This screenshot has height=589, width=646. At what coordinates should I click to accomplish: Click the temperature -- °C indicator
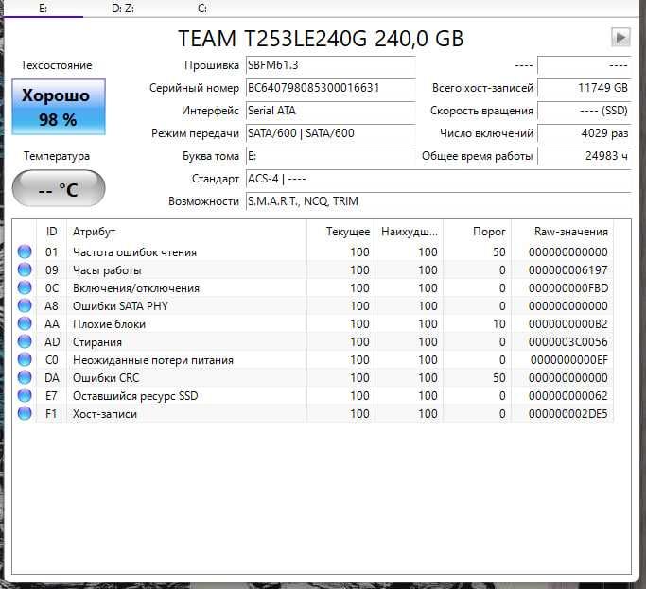59,189
